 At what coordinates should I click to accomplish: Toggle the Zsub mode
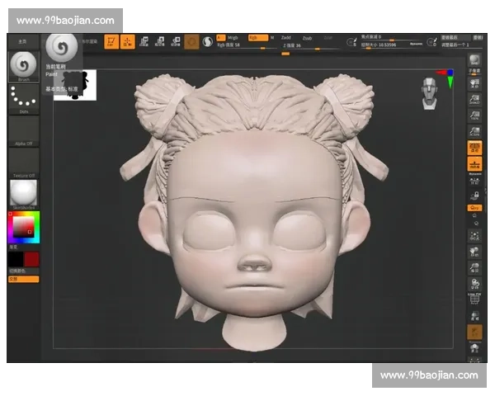(306, 37)
